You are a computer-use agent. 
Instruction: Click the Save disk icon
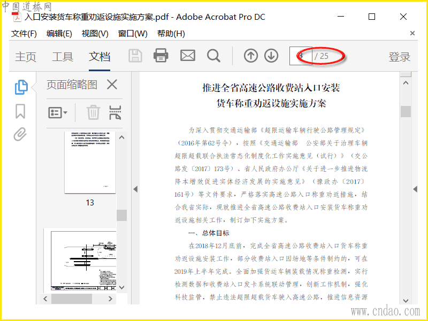pyautogui.click(x=135, y=56)
